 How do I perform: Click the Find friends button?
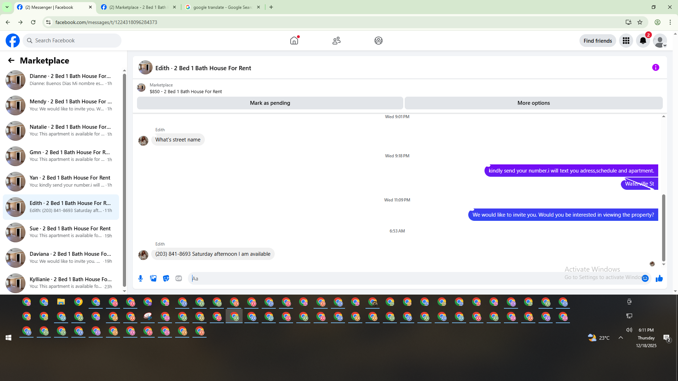[598, 41]
